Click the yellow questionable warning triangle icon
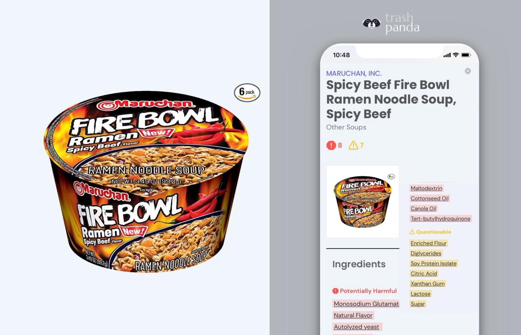Image resolution: width=521 pixels, height=335 pixels. coord(353,145)
